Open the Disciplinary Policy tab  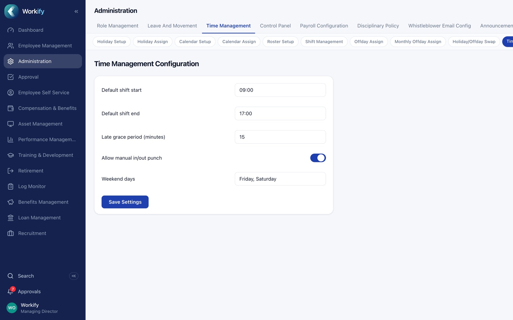[378, 26]
